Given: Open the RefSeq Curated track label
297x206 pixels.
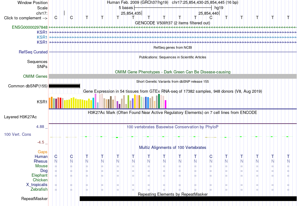Looking at the screenshot, I should click(33, 52).
